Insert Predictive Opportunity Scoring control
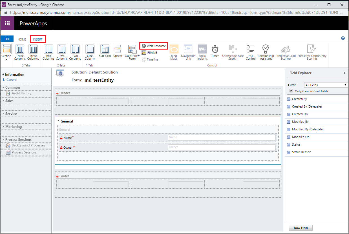 pyautogui.click(x=312, y=52)
